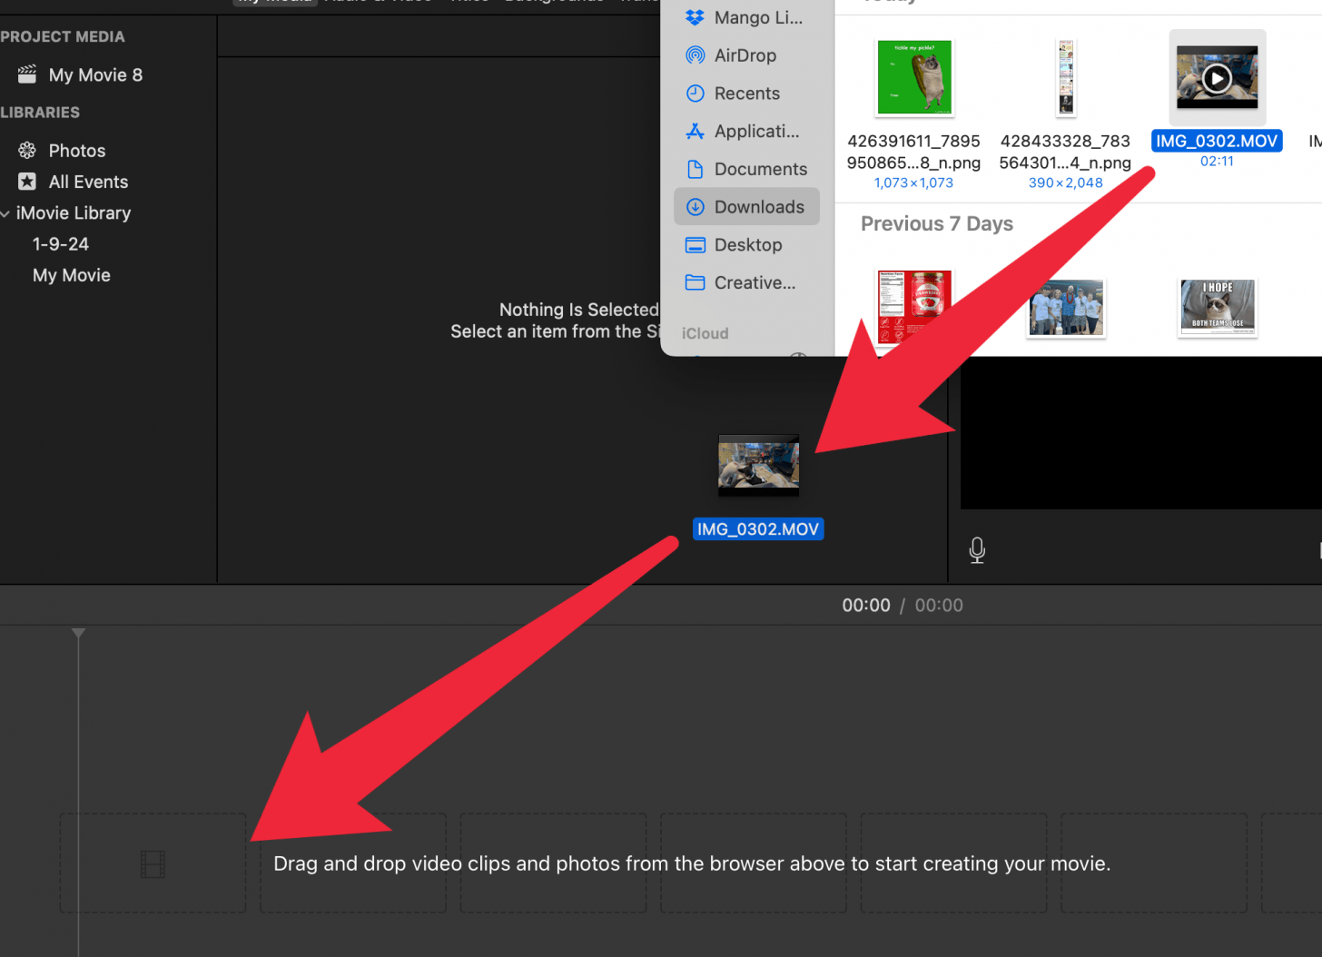Select the strawberry jar nutrition label thumbnail
This screenshot has width=1322, height=957.
[914, 306]
